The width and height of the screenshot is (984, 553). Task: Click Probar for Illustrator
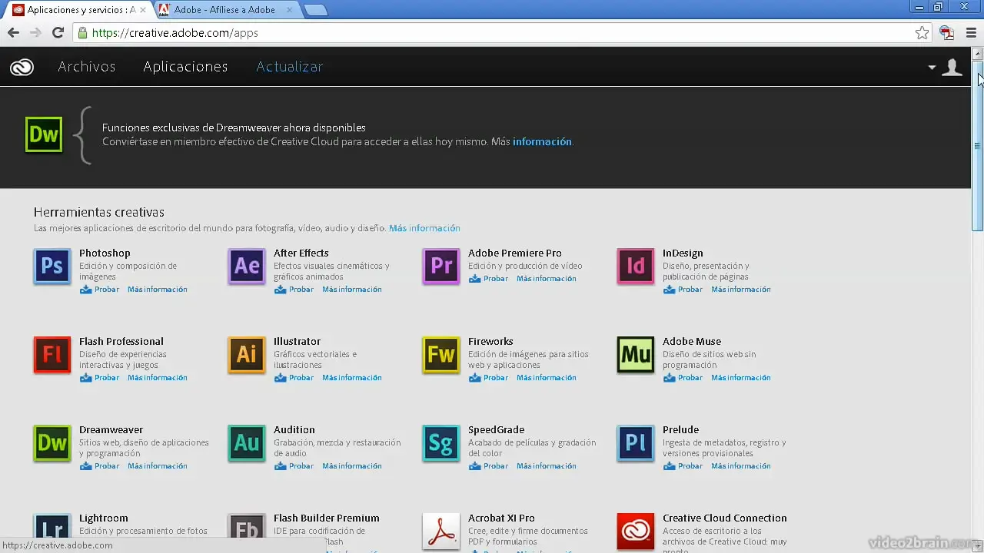click(x=294, y=378)
